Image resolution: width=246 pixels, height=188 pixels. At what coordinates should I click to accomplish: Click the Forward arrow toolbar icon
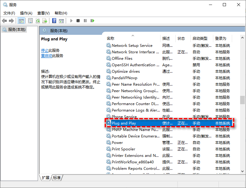point(11,21)
